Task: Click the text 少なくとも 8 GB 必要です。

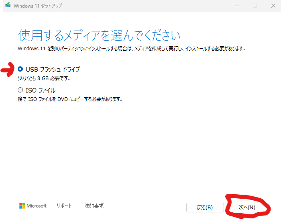Action: click(x=44, y=78)
